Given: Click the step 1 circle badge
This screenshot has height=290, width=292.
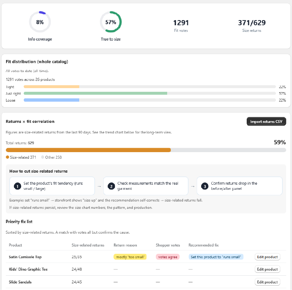Looking at the screenshot, I should pos(18,186).
